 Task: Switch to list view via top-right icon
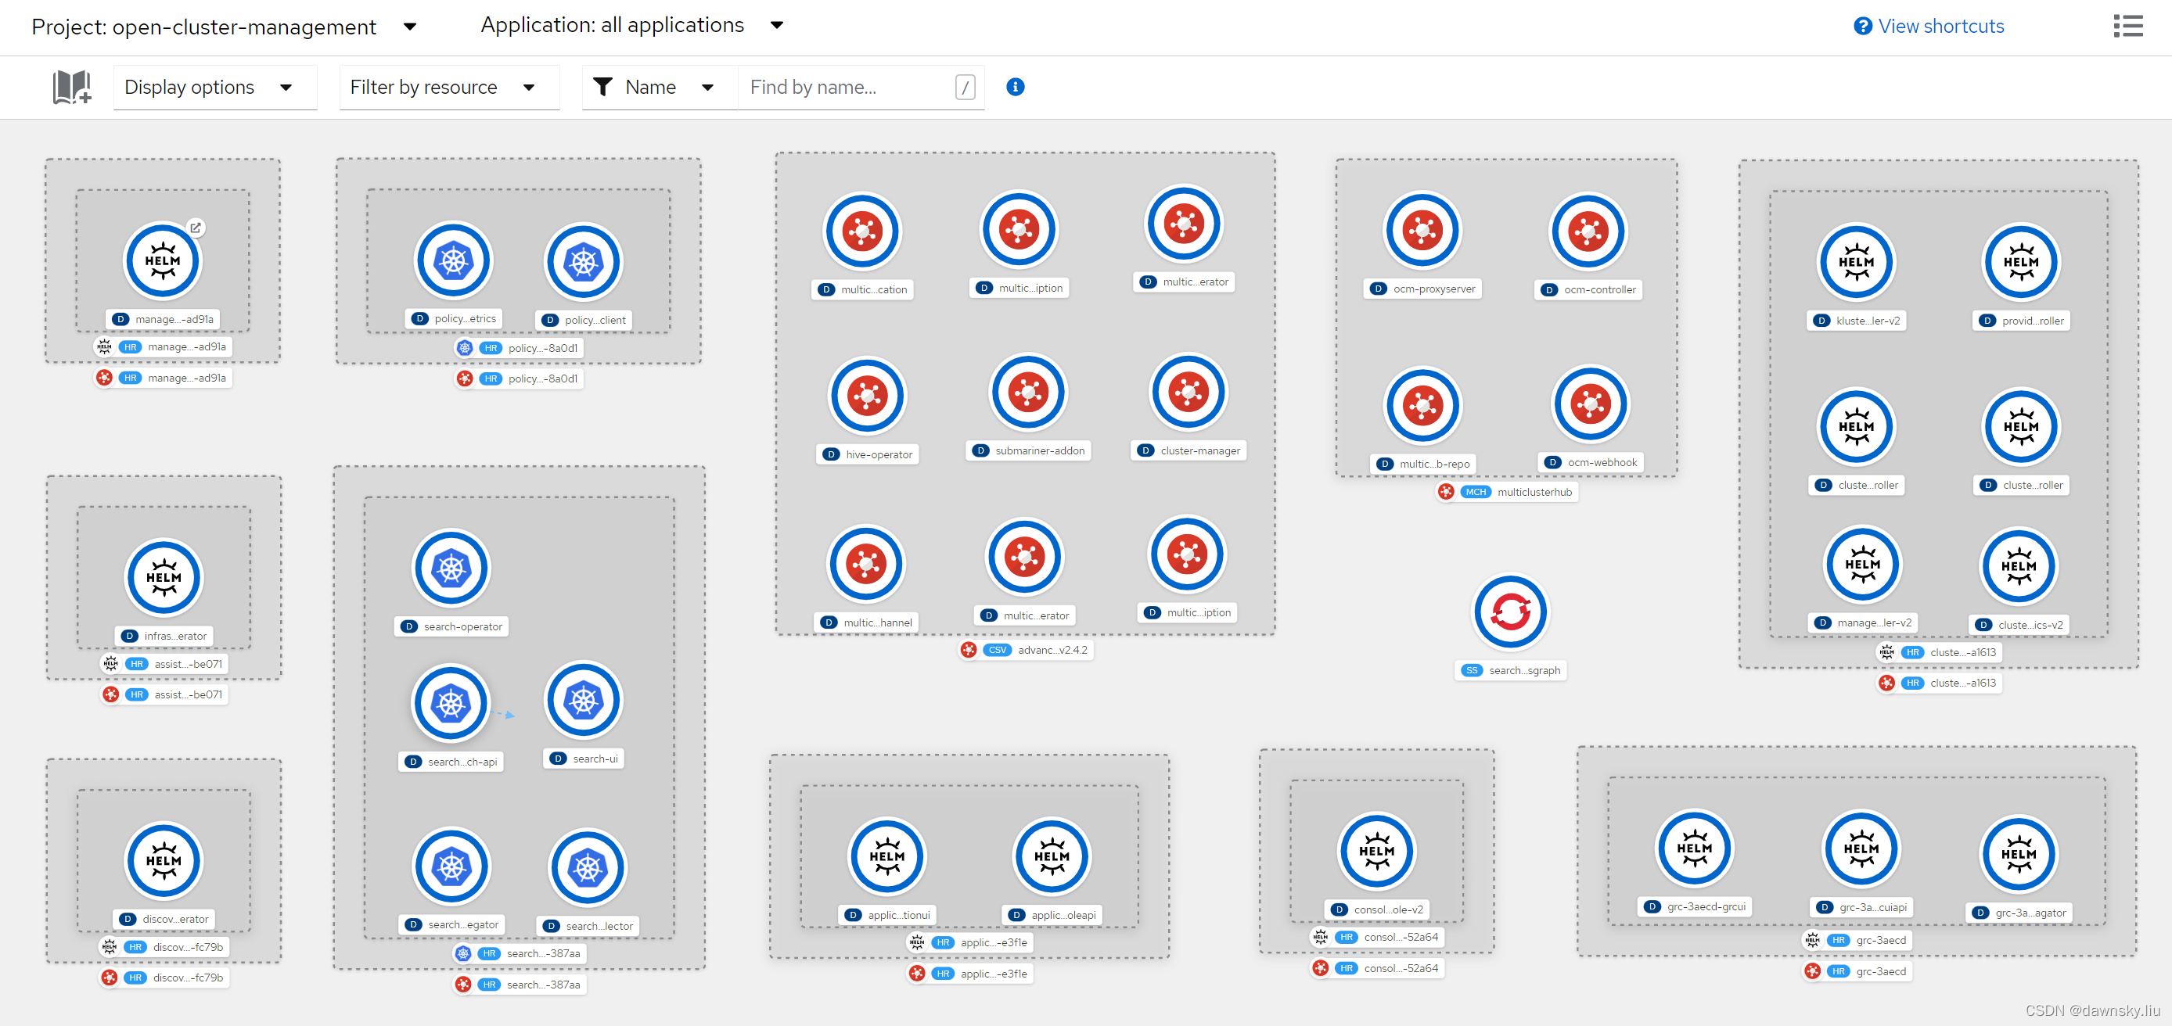pos(2127,26)
